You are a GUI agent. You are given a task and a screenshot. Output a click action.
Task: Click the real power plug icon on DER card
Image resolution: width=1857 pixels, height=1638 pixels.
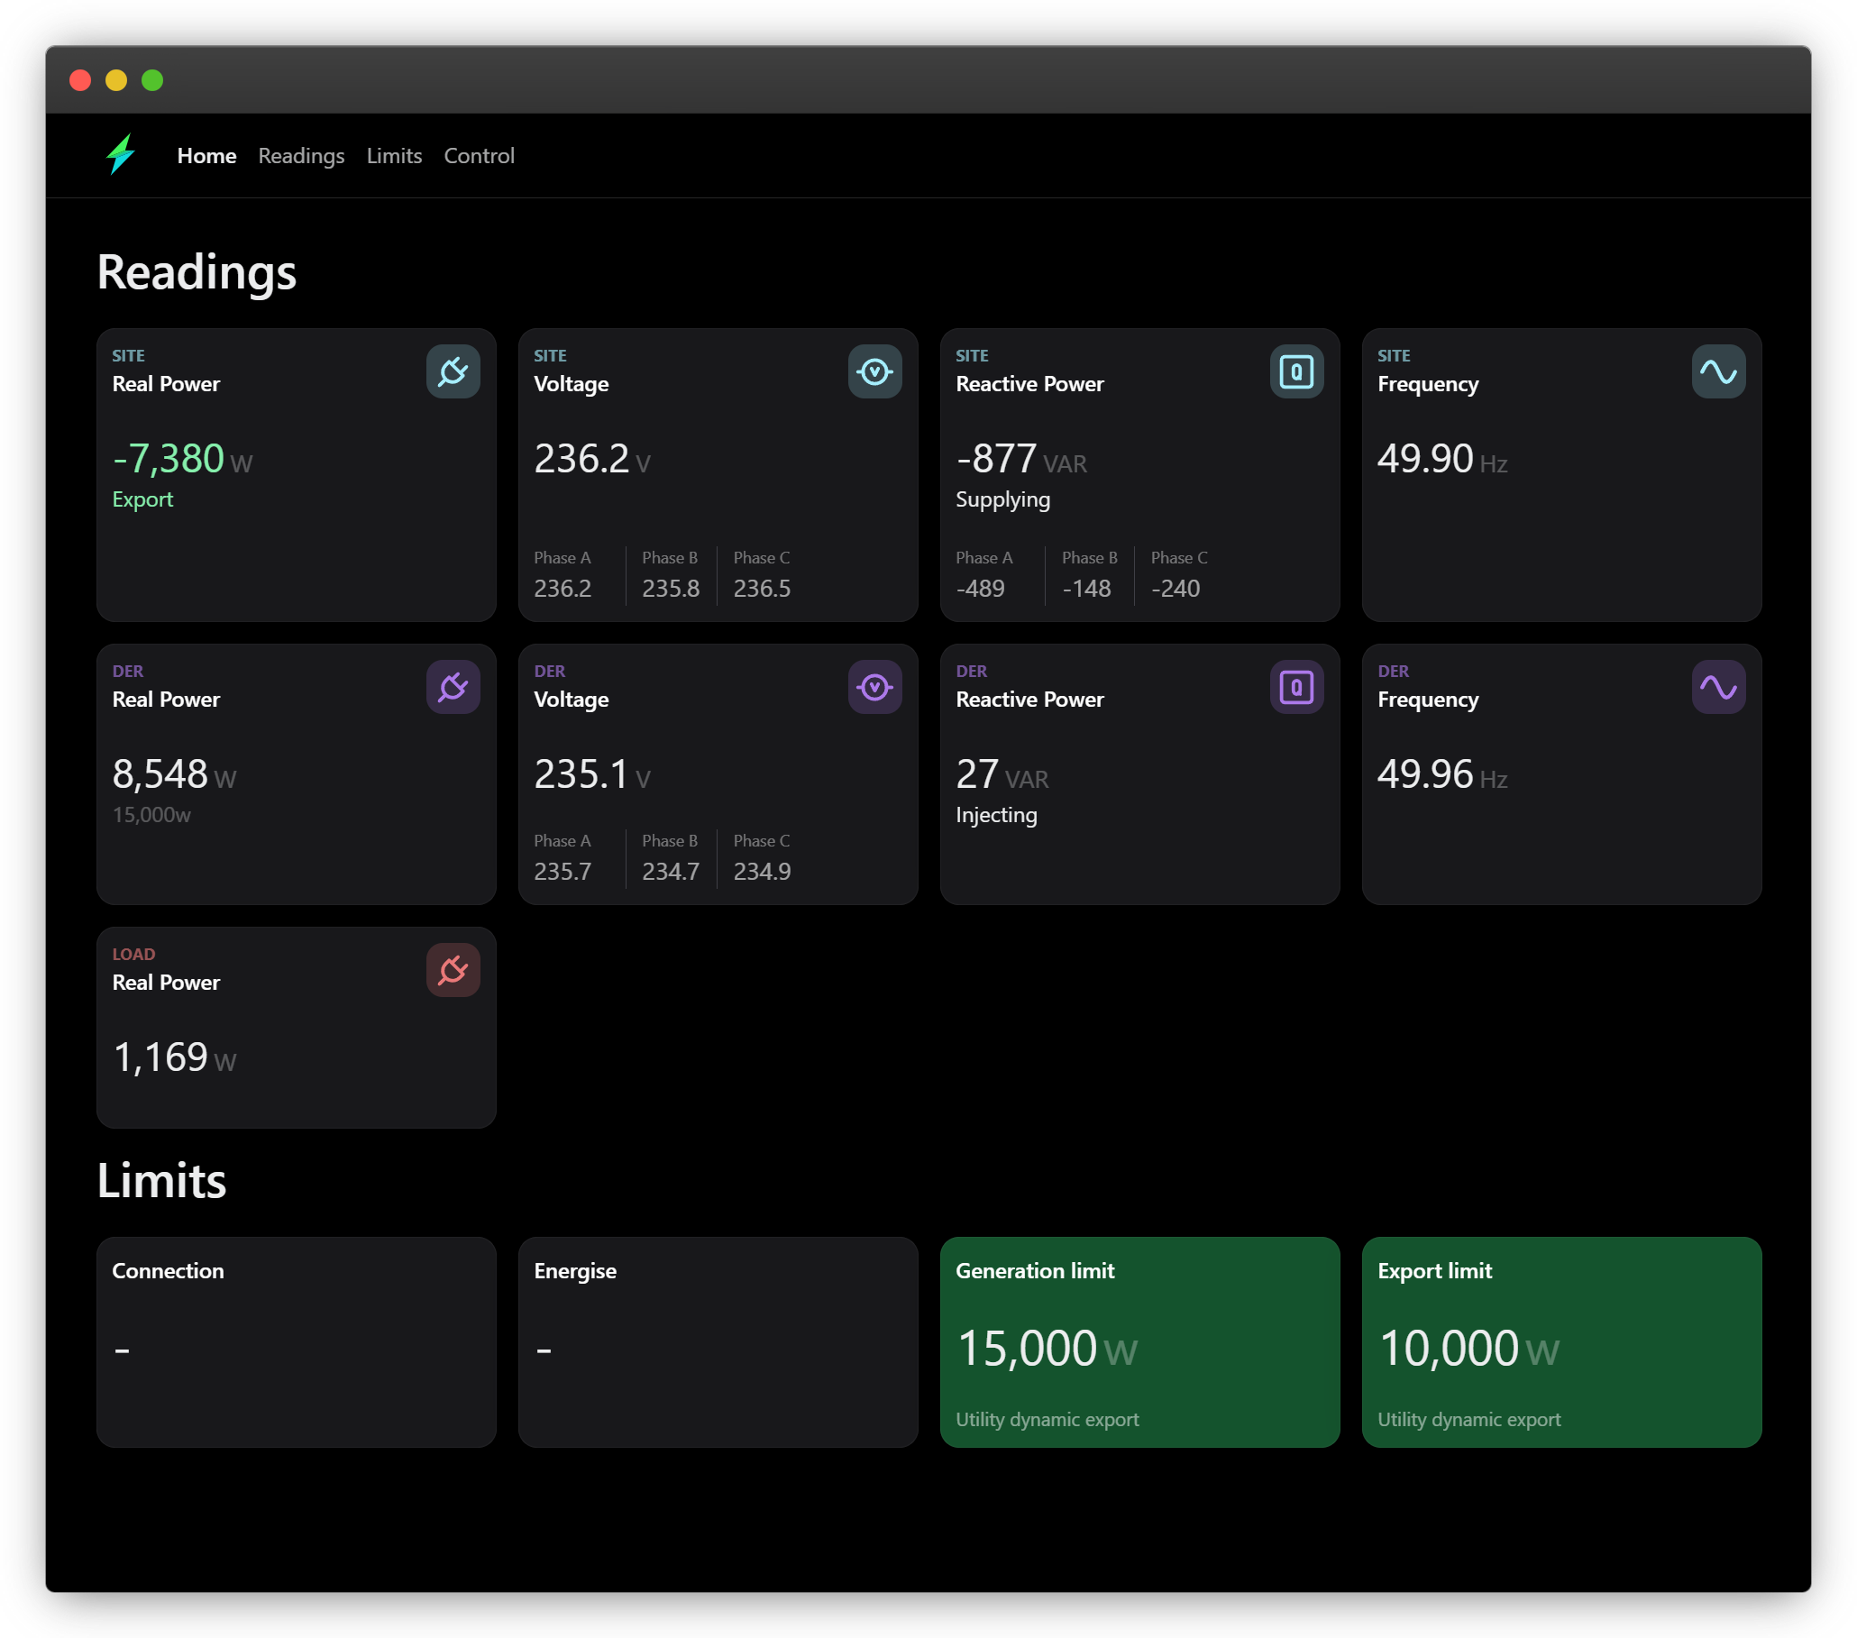coord(453,686)
